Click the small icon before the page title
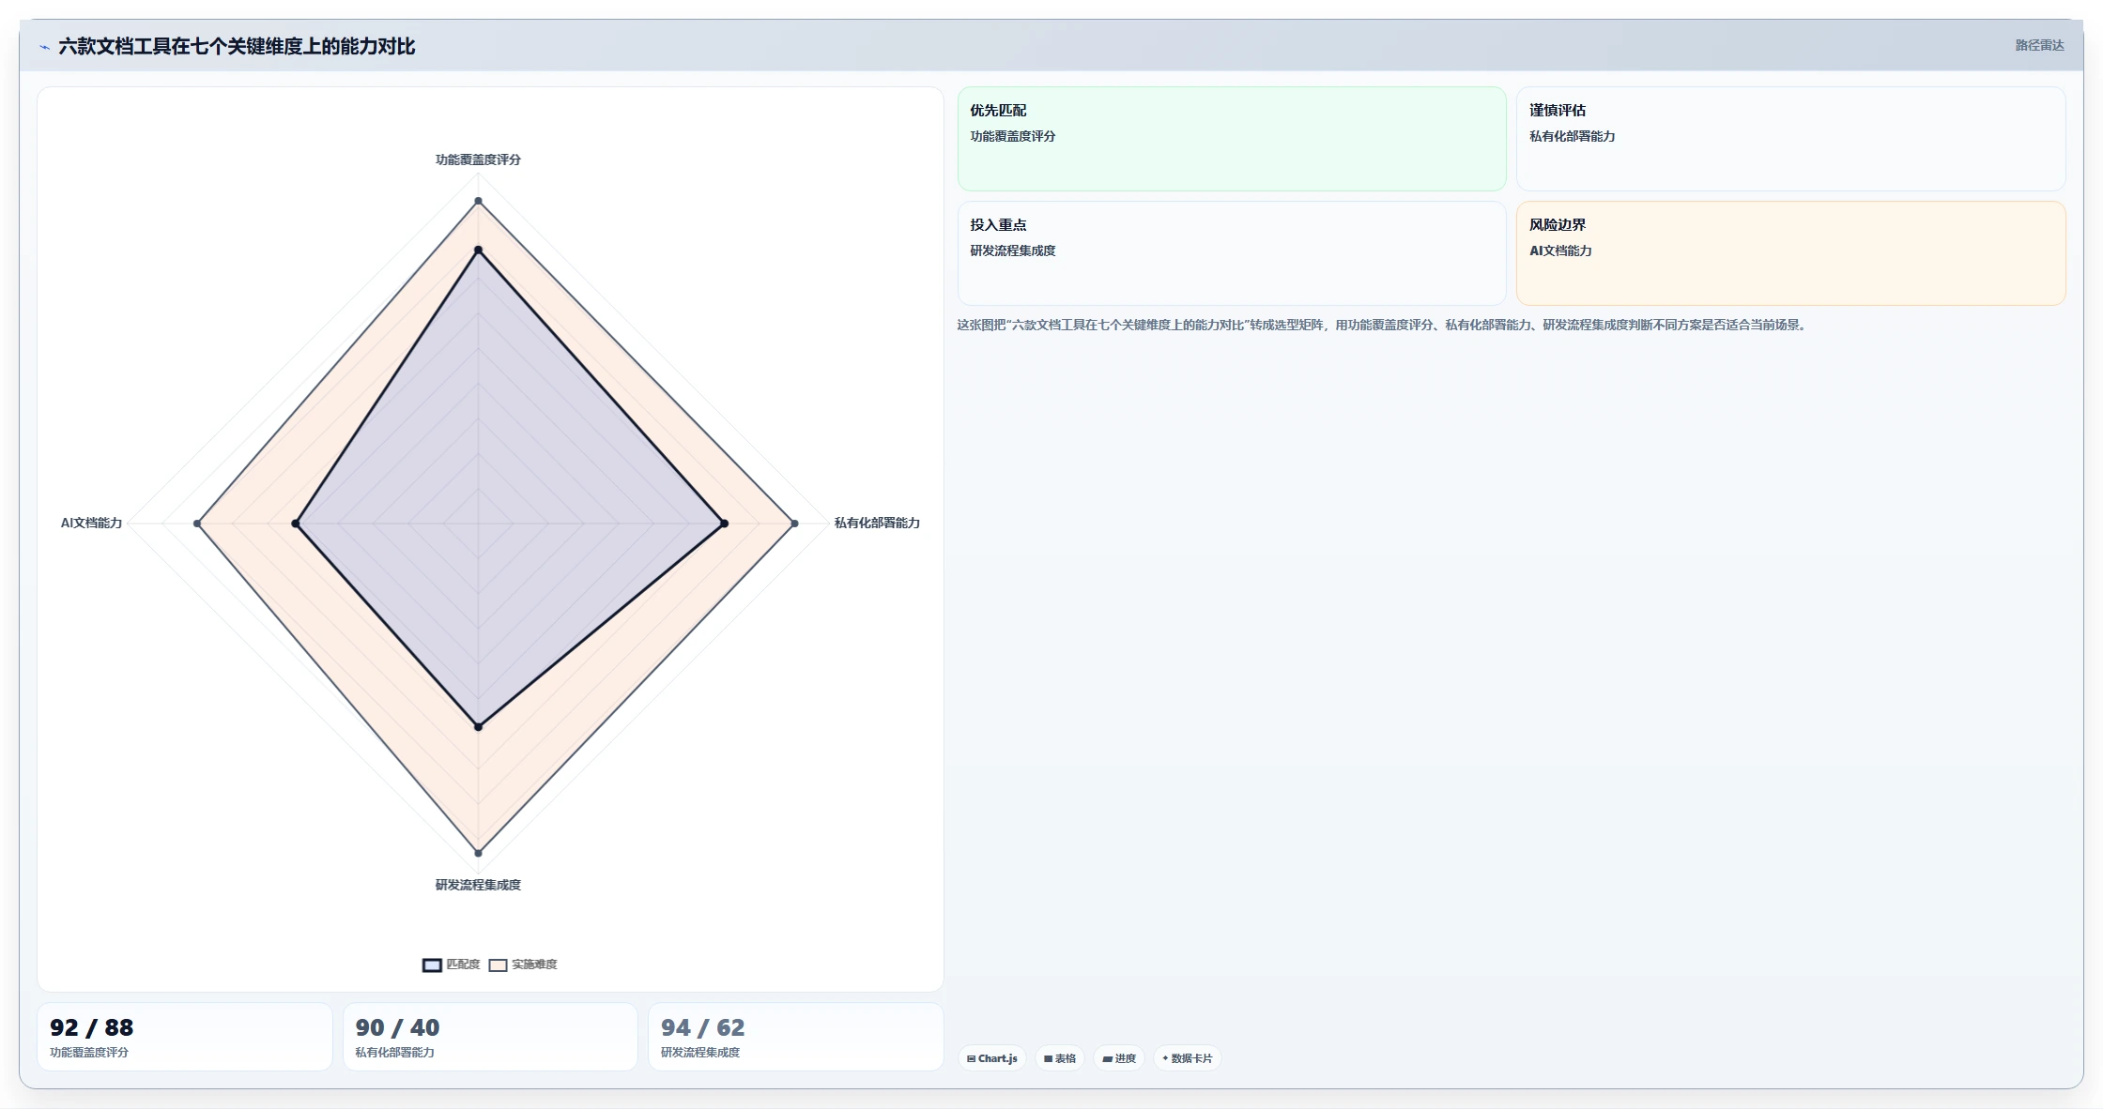The image size is (2103, 1109). [44, 47]
